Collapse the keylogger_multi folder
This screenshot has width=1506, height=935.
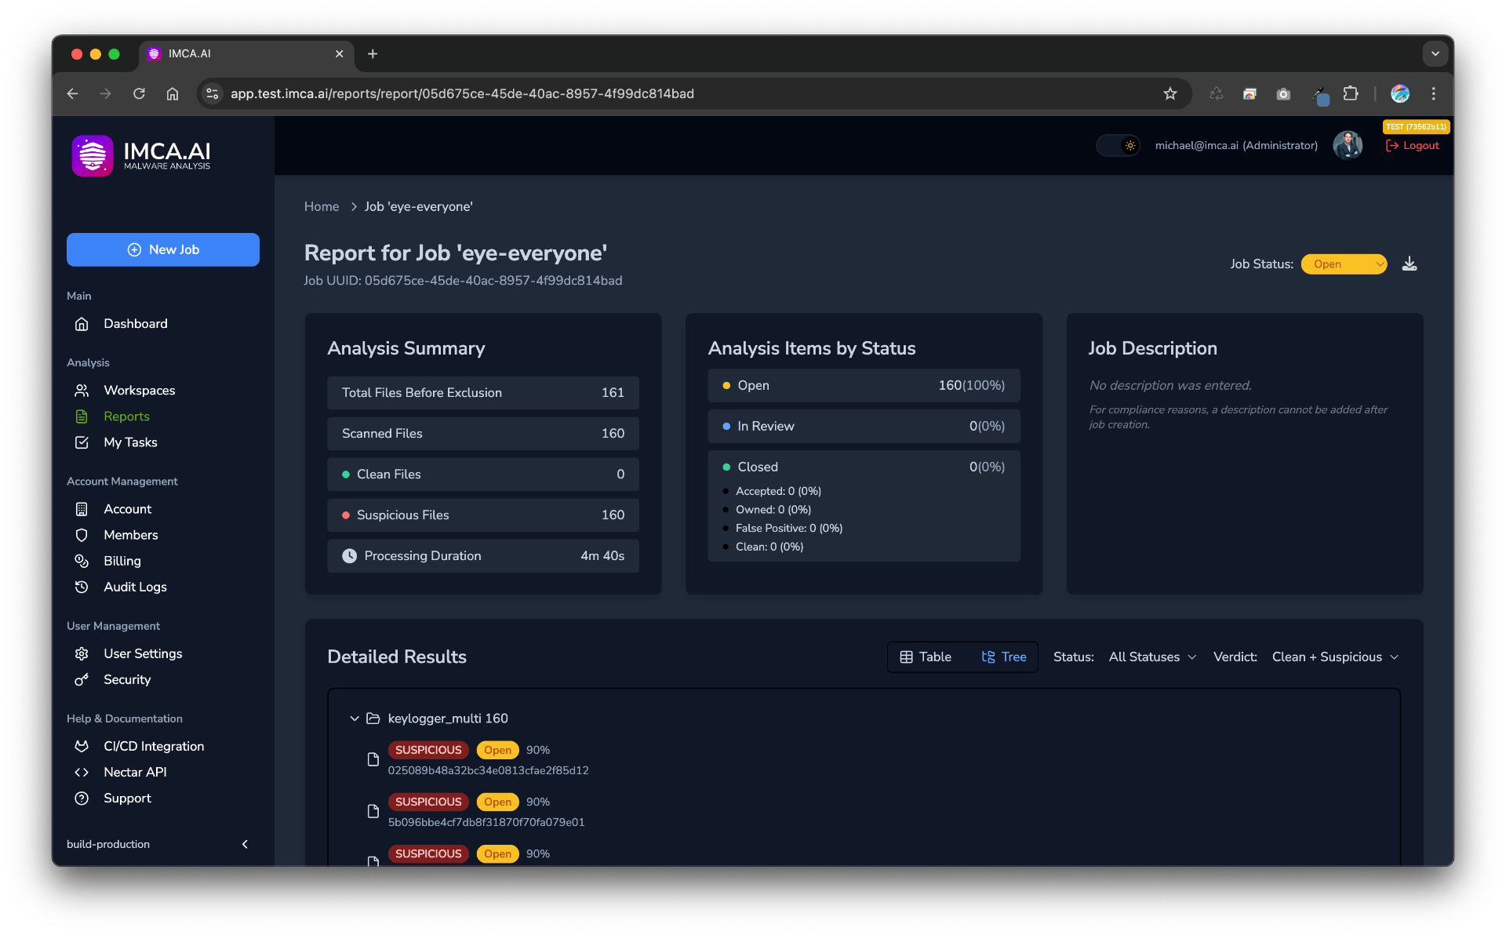point(355,719)
